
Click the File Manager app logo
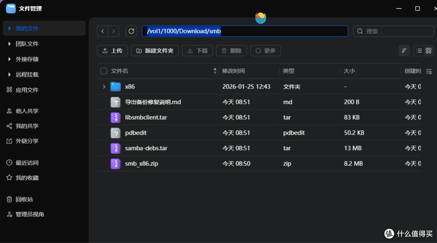coord(11,8)
